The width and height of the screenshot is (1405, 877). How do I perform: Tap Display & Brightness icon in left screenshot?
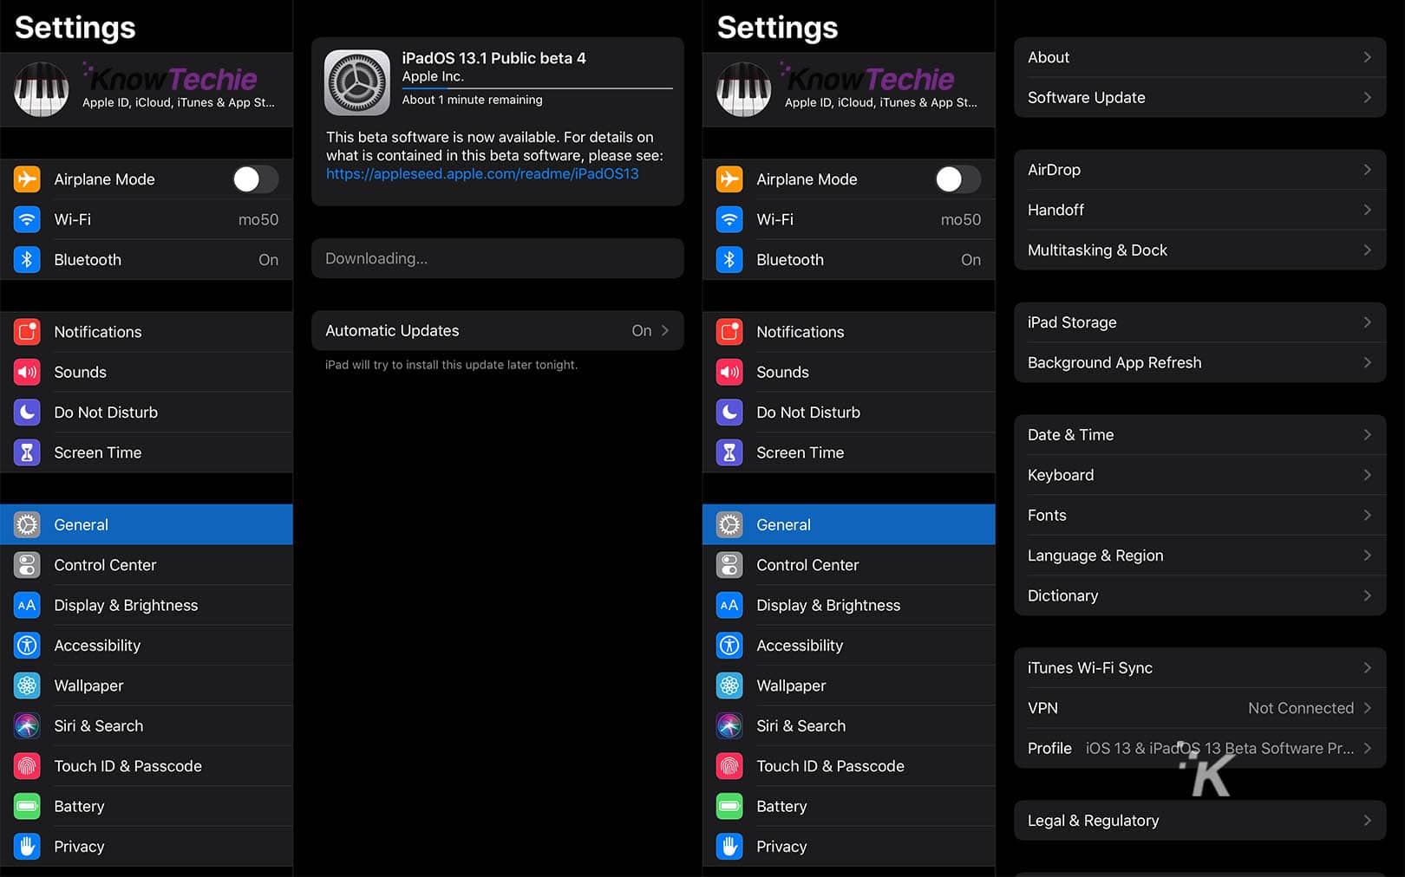tap(27, 605)
